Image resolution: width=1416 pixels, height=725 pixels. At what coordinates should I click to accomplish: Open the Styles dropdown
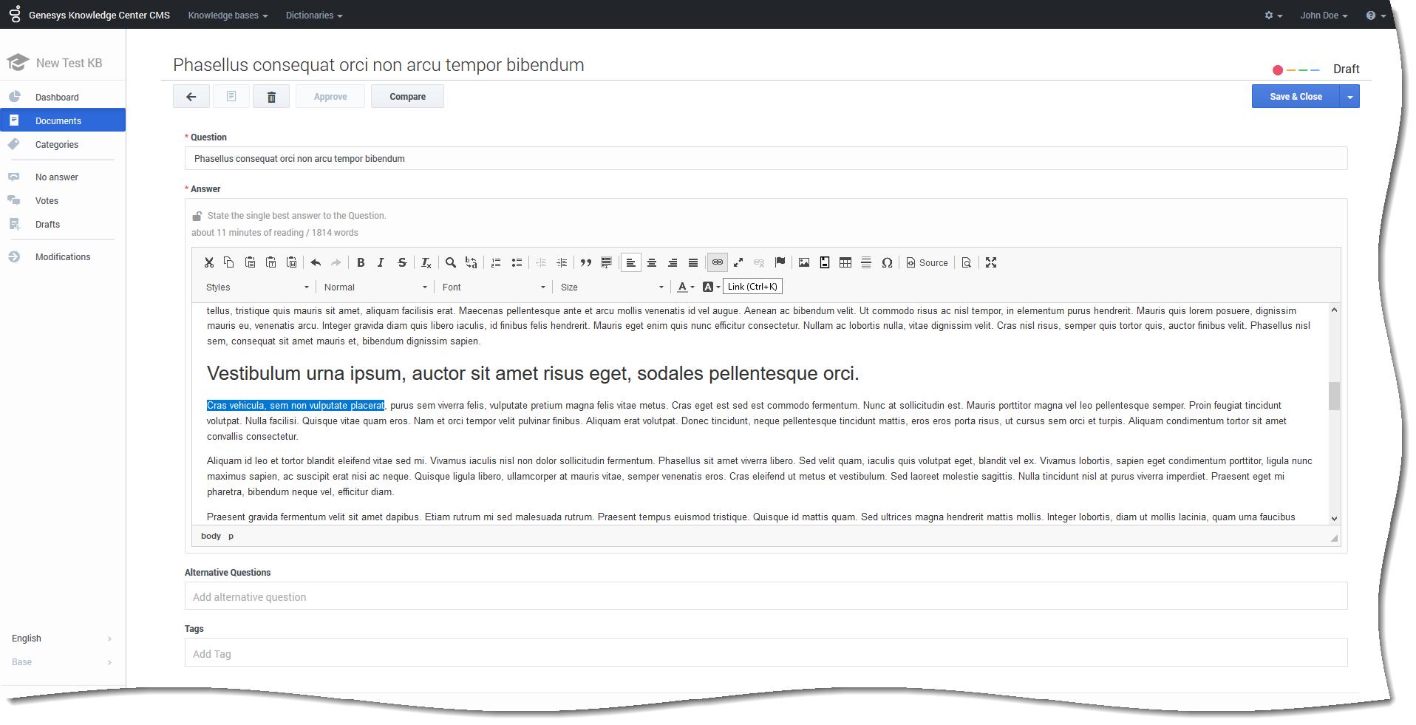point(256,287)
